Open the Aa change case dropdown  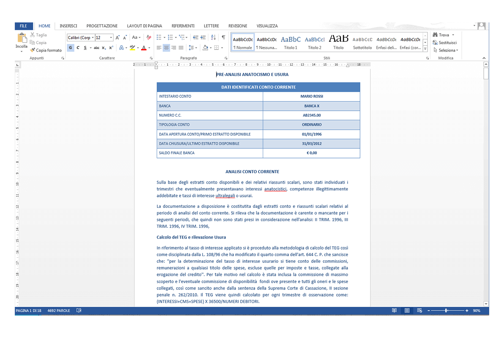click(x=136, y=38)
